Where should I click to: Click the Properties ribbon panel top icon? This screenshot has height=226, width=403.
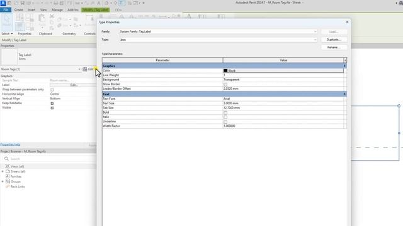pos(20,18)
